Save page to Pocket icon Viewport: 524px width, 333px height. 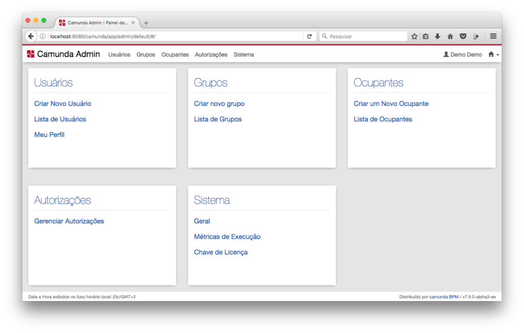pyautogui.click(x=463, y=36)
